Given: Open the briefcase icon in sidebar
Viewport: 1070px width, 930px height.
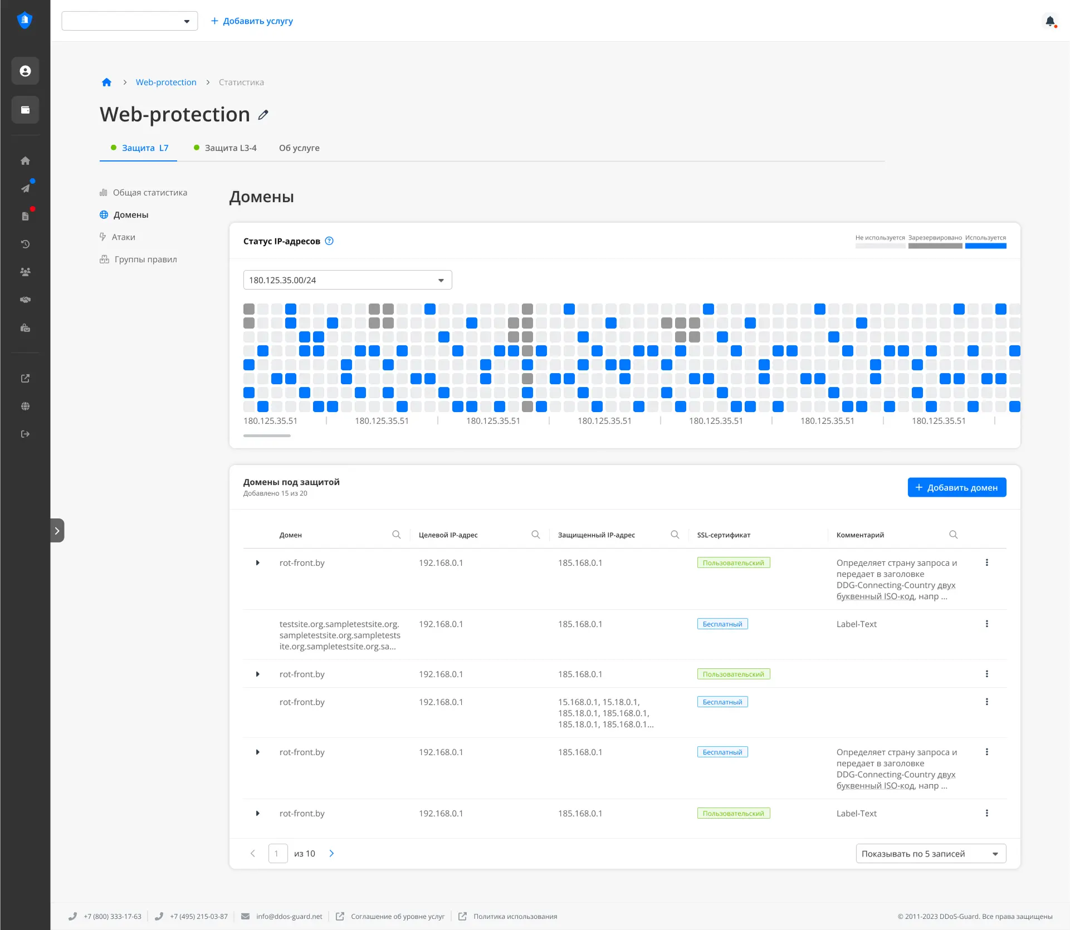Looking at the screenshot, I should 25,327.
